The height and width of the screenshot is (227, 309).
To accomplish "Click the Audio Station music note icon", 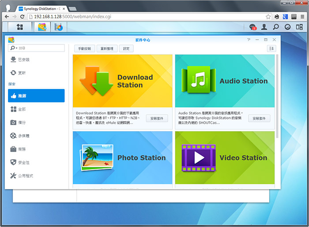I will tap(199, 79).
